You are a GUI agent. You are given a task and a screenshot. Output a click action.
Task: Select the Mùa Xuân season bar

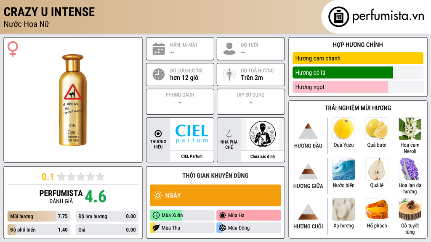click(x=182, y=215)
